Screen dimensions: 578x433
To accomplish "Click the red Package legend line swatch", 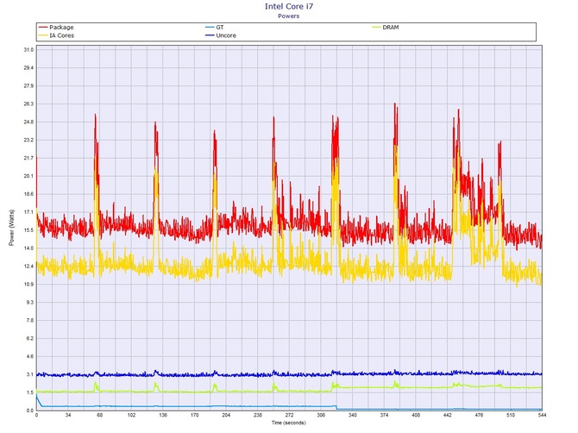I will [x=43, y=28].
